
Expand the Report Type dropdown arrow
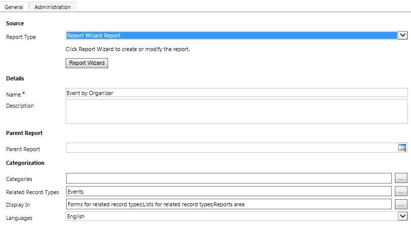402,35
